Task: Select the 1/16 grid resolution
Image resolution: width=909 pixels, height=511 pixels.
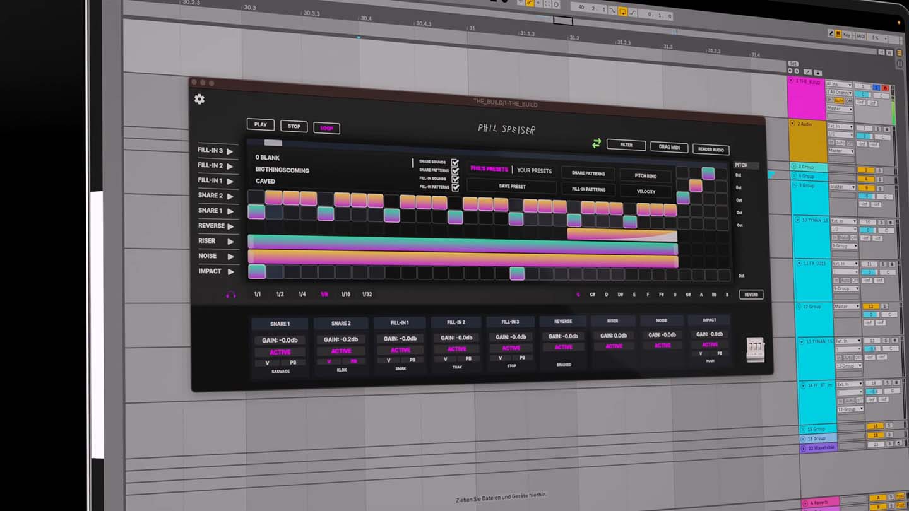Action: [x=346, y=294]
